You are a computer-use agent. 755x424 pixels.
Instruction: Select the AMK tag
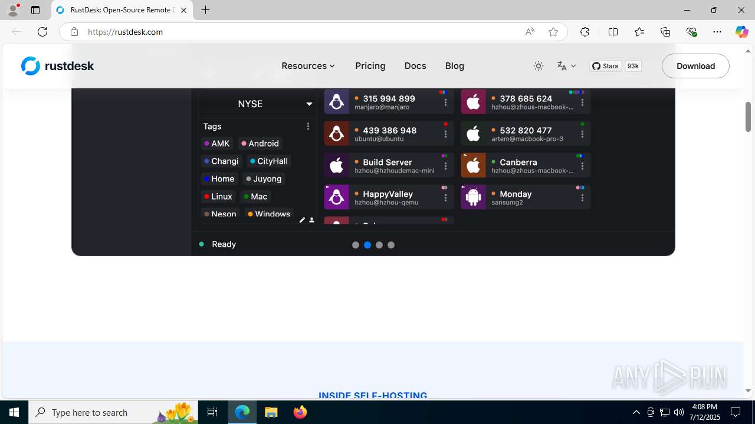[216, 144]
